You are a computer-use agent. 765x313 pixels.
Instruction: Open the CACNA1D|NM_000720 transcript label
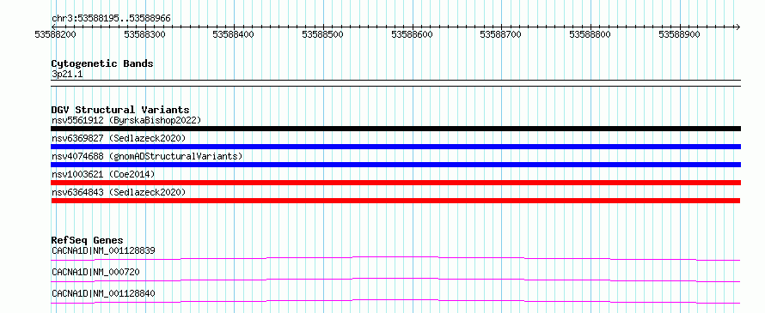click(95, 272)
